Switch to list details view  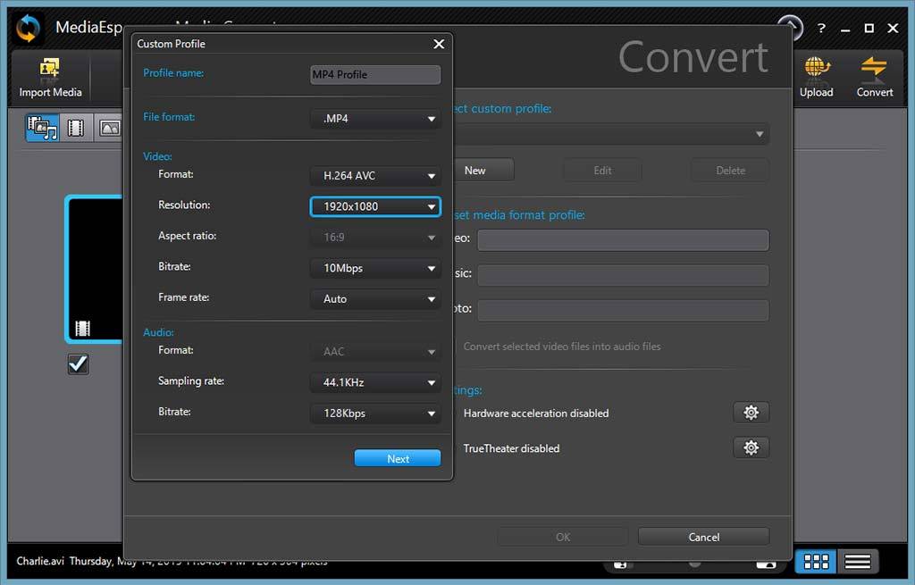click(857, 562)
